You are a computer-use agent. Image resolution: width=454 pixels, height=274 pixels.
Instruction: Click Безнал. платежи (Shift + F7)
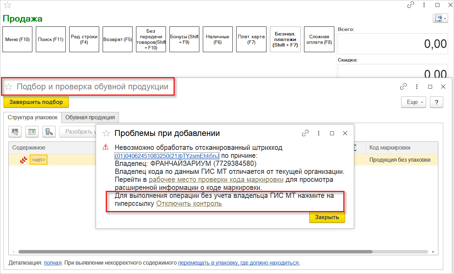(x=285, y=39)
